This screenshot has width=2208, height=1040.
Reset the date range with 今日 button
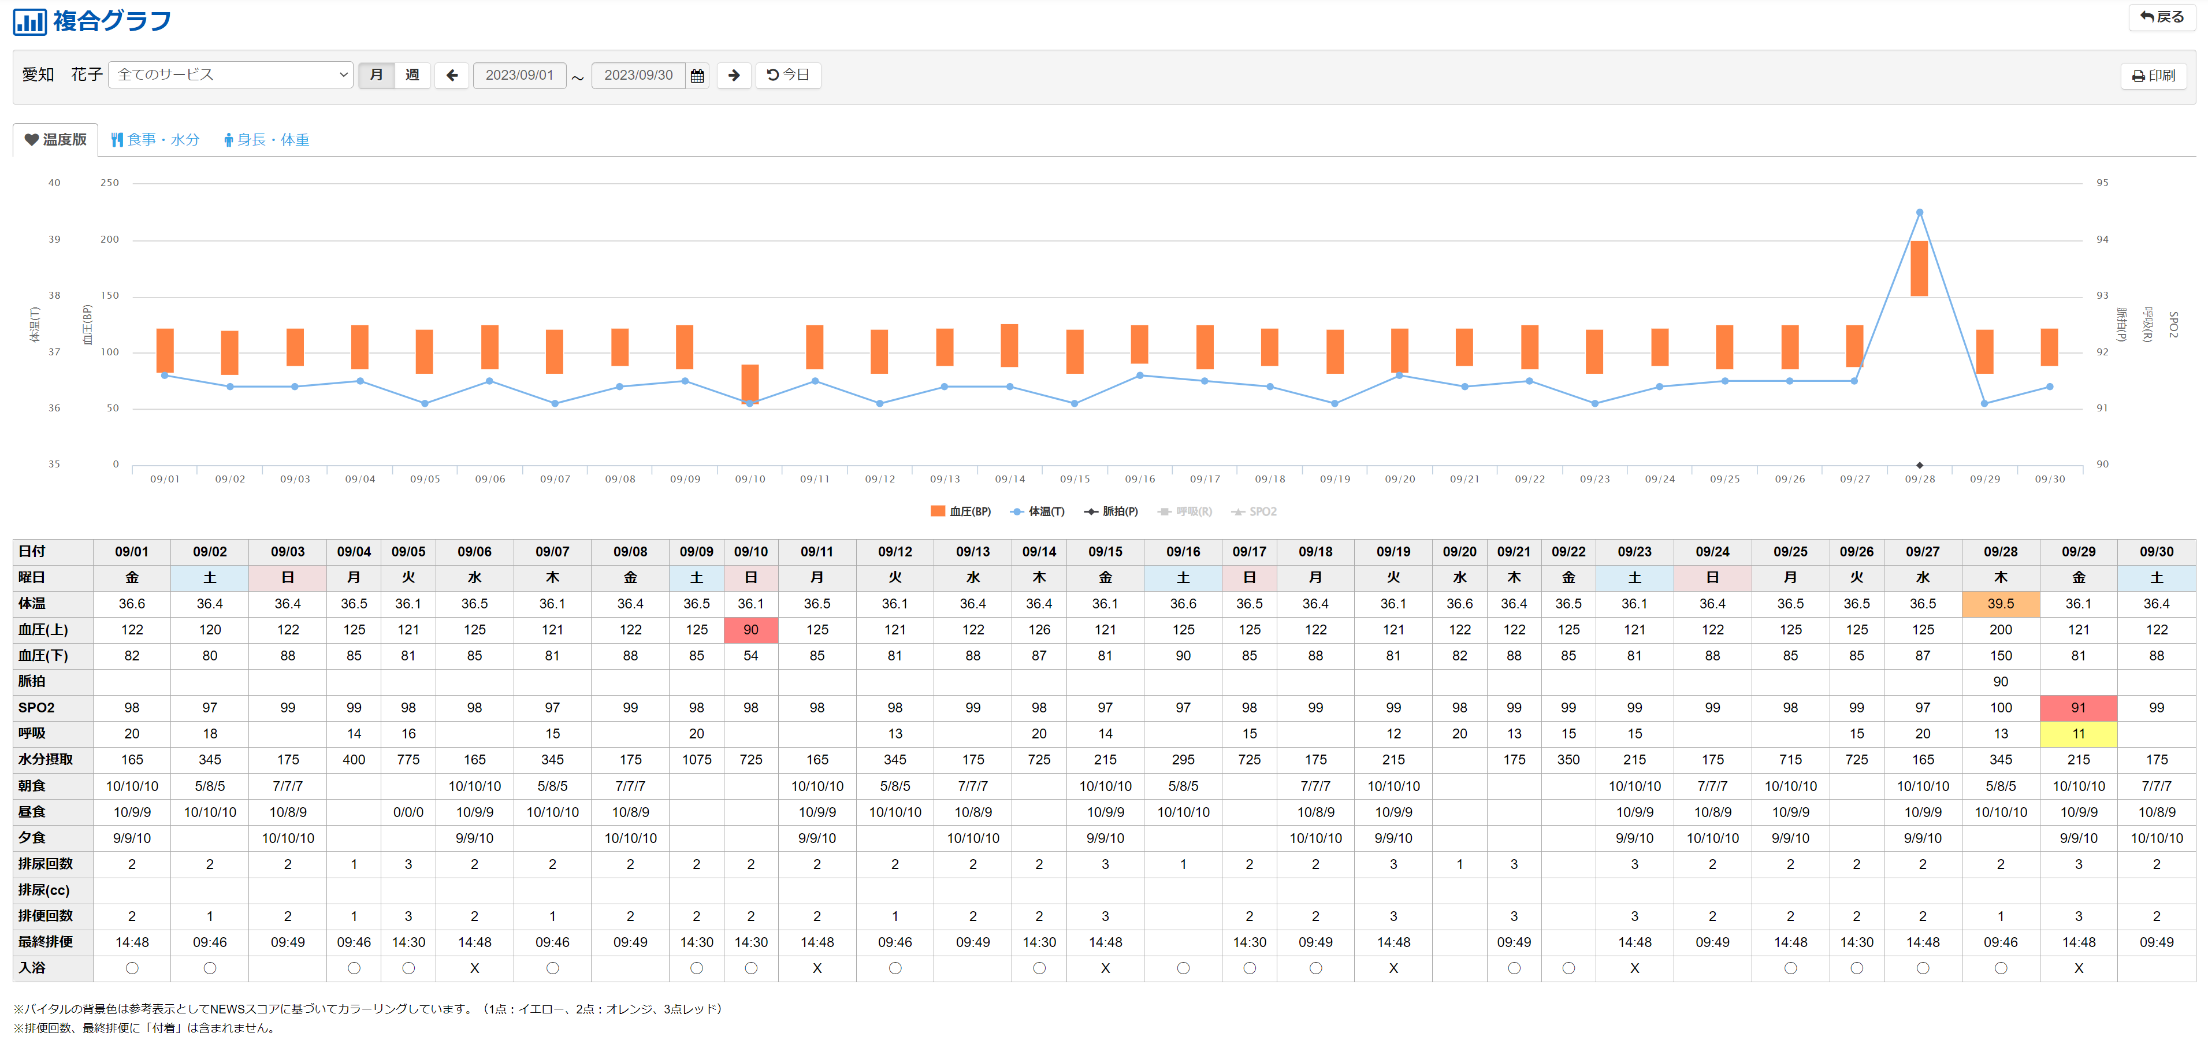(788, 76)
